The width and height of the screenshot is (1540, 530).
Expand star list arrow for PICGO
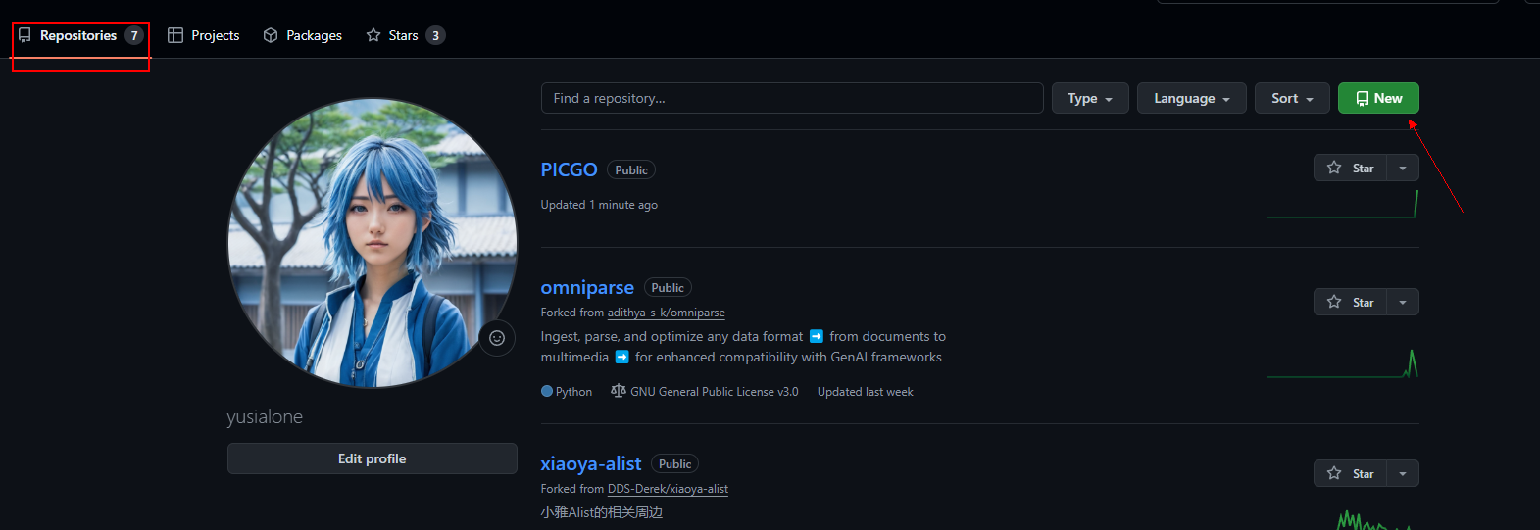pos(1403,168)
